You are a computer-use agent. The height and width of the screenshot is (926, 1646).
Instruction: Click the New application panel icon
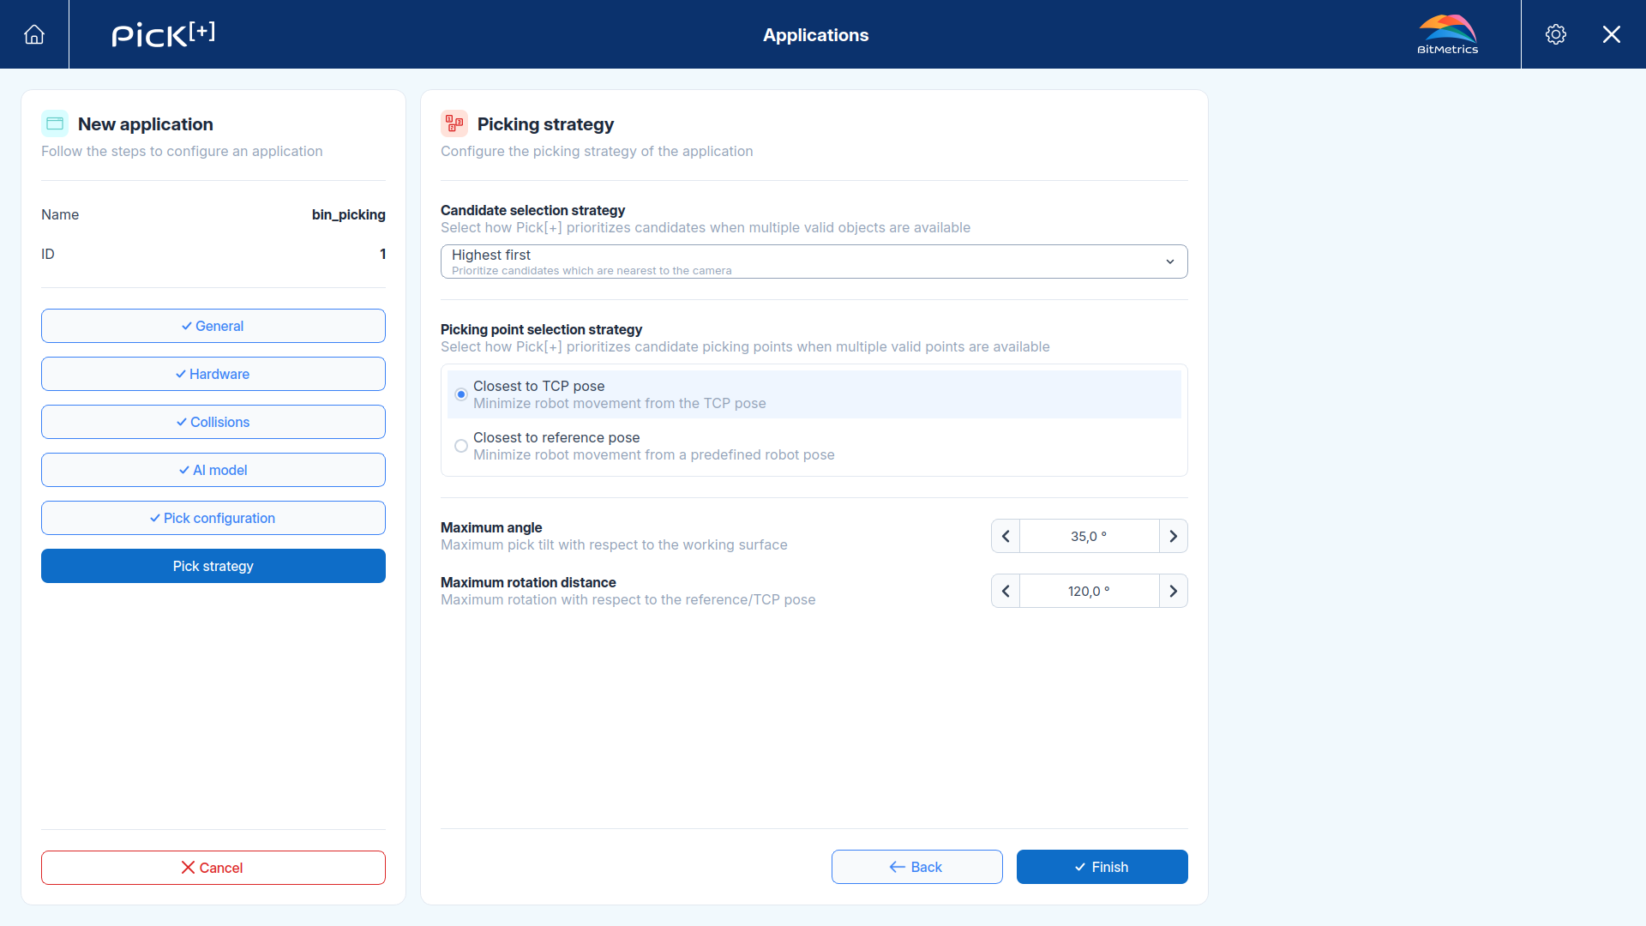tap(55, 123)
